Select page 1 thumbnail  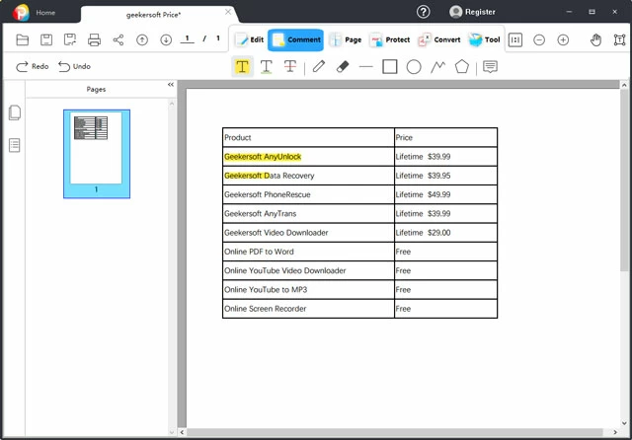click(96, 148)
